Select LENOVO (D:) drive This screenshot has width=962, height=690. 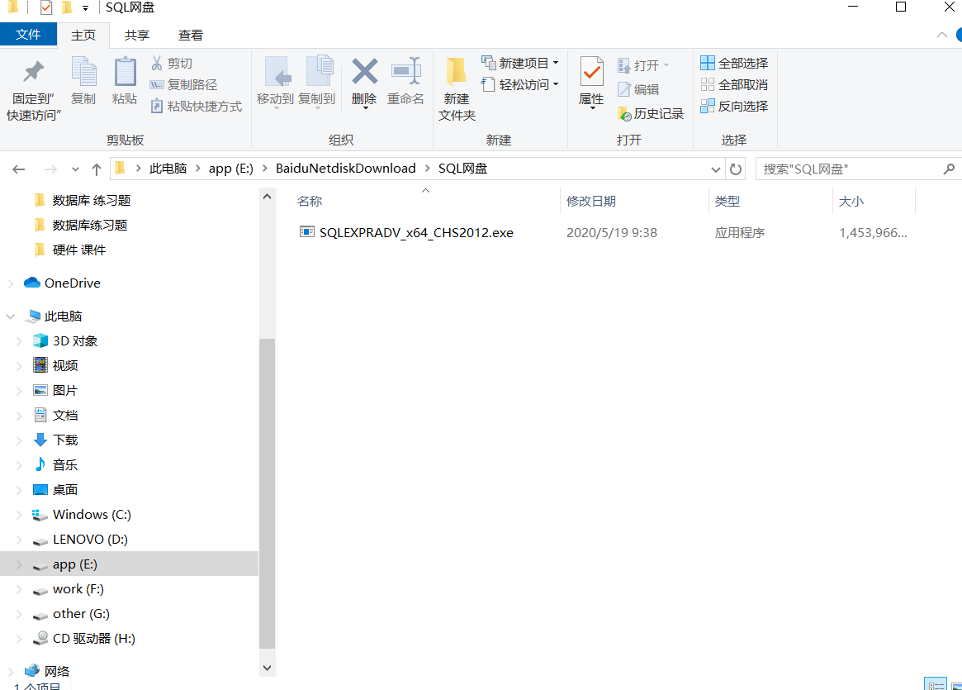tap(90, 539)
